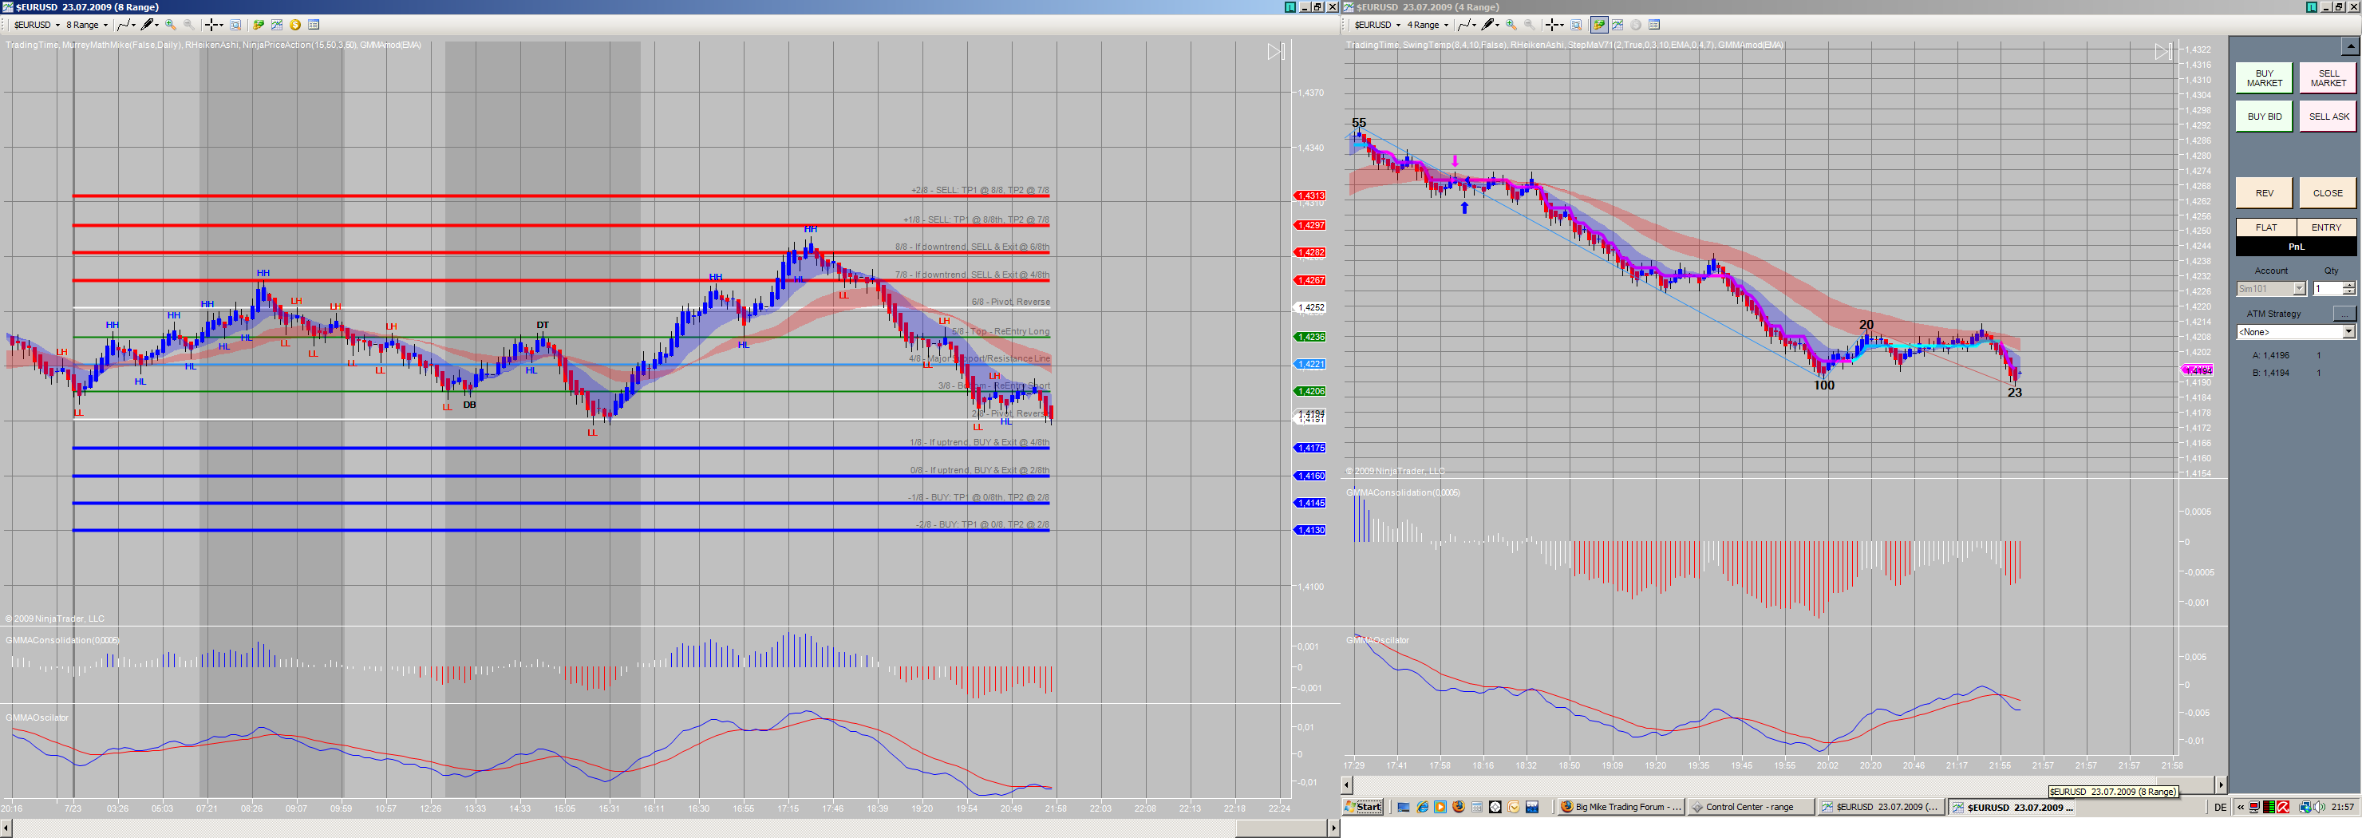This screenshot has height=838, width=2362.
Task: Click the zoom frame icon in 4 Range toolbar
Action: coord(1576,25)
